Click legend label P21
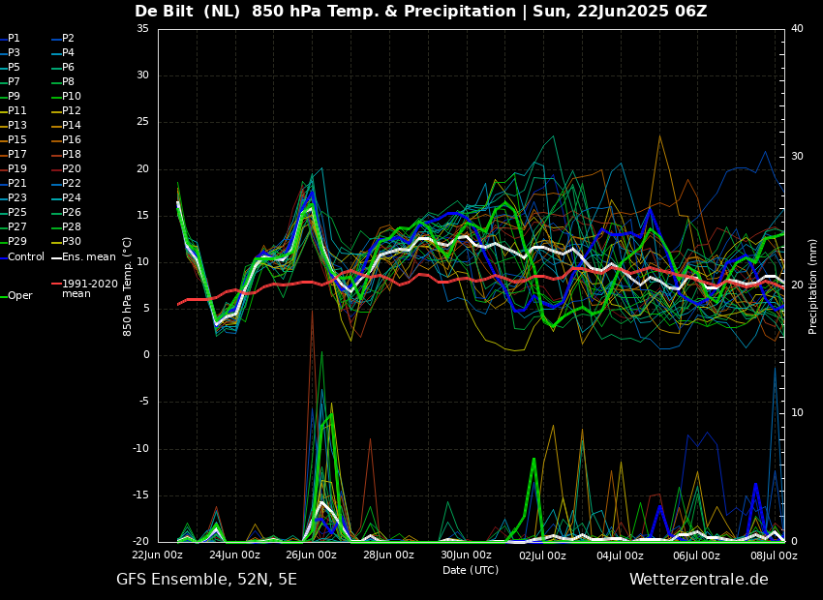Screen dimensions: 823x600 [x=14, y=183]
